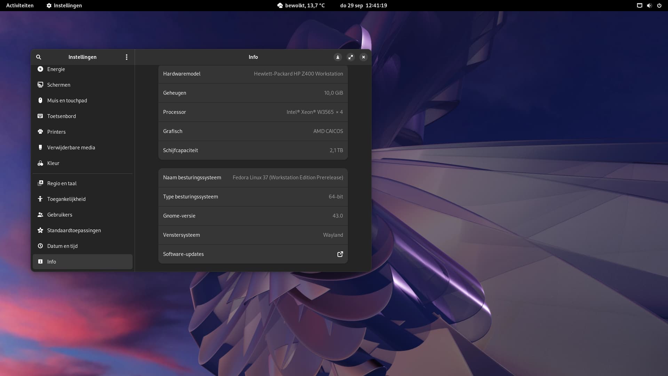Open Gebruikers settings panel
Viewport: 668px width, 376px height.
click(x=82, y=214)
